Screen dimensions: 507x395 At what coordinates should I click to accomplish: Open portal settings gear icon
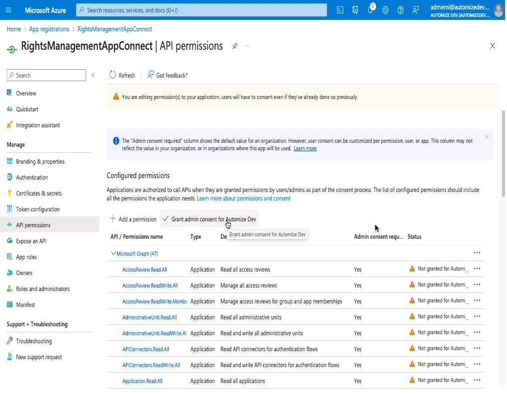pyautogui.click(x=385, y=10)
